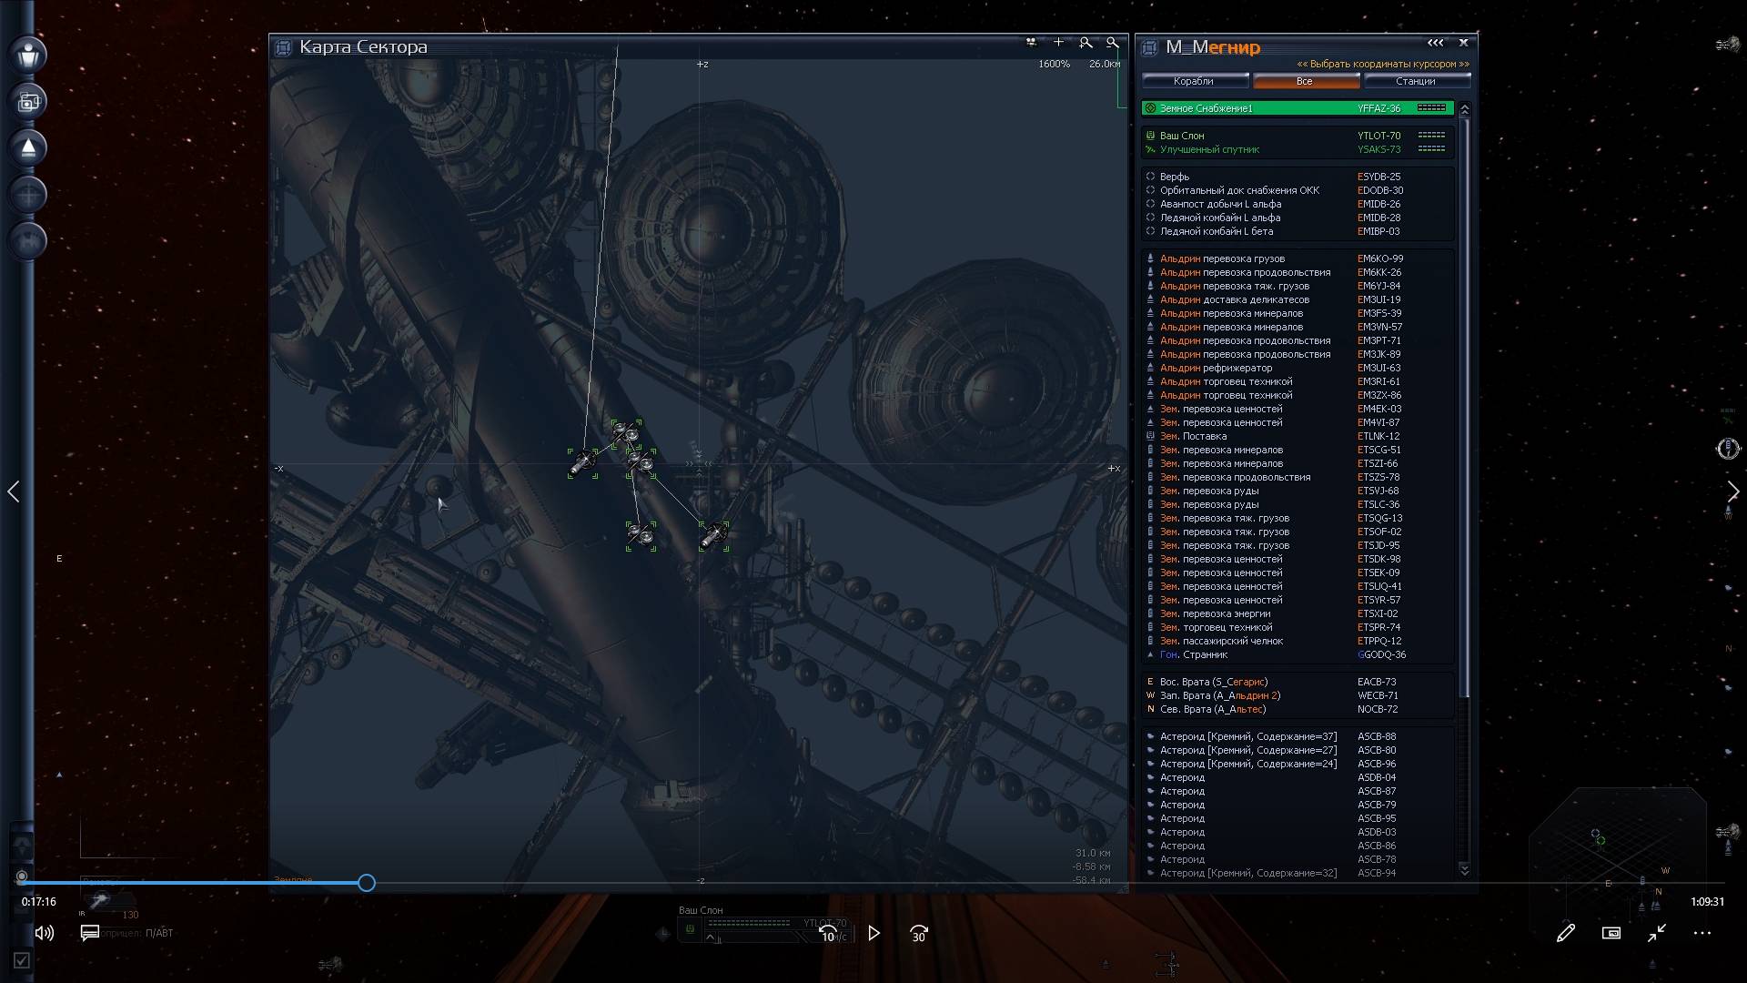Toggle mini player view mode
This screenshot has width=1747, height=983.
click(x=1611, y=933)
